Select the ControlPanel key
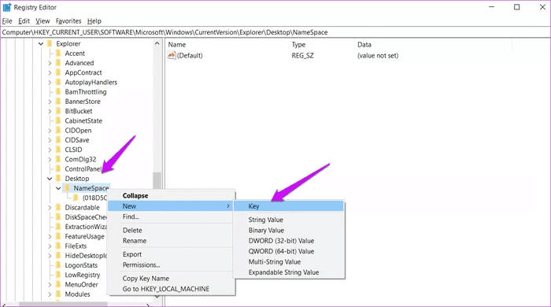Screen dimensions: 551x307 pos(83,169)
